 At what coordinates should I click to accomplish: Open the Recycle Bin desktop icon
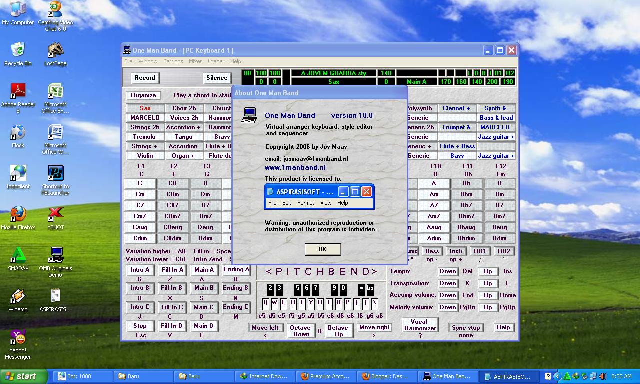pos(18,54)
